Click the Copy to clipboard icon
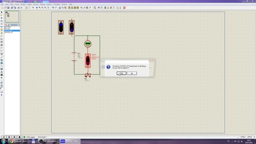The height and width of the screenshot is (144, 256). point(62,8)
